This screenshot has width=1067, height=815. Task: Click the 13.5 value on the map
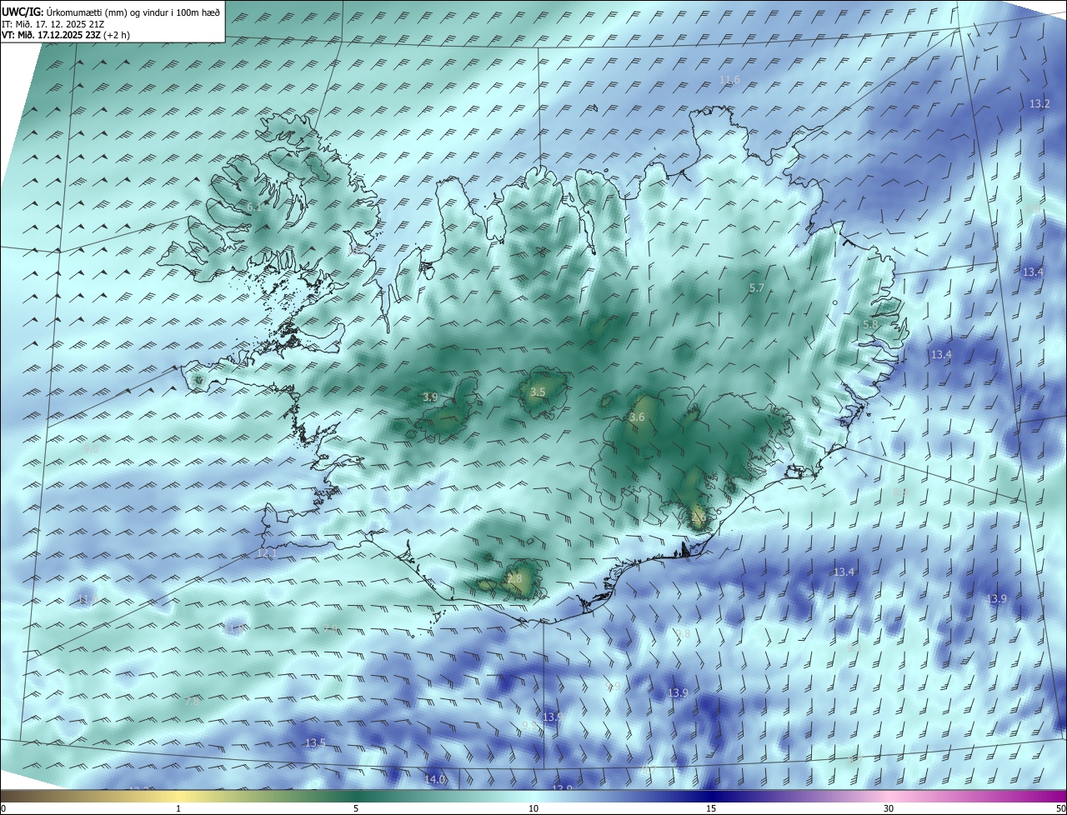point(315,743)
